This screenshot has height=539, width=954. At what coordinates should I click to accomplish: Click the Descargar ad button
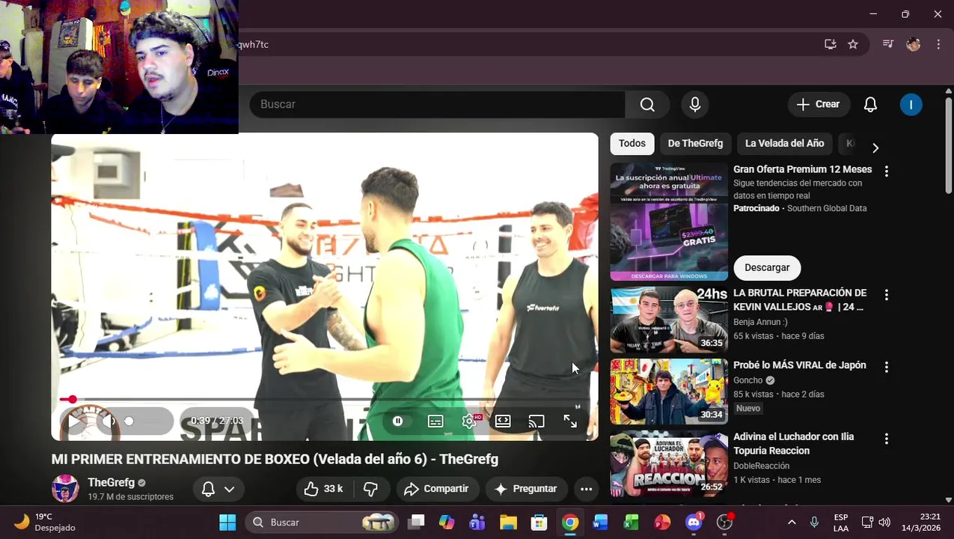[767, 268]
